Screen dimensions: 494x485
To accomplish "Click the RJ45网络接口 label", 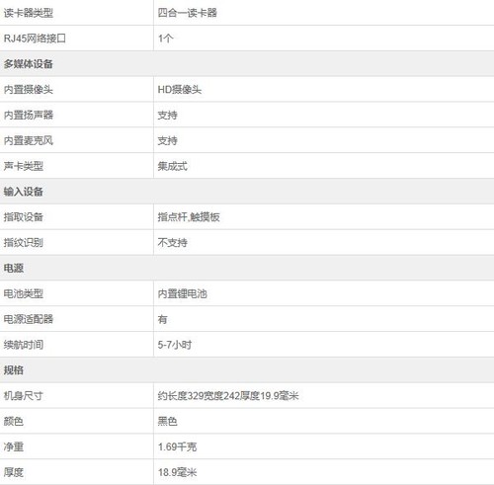I will (x=35, y=39).
